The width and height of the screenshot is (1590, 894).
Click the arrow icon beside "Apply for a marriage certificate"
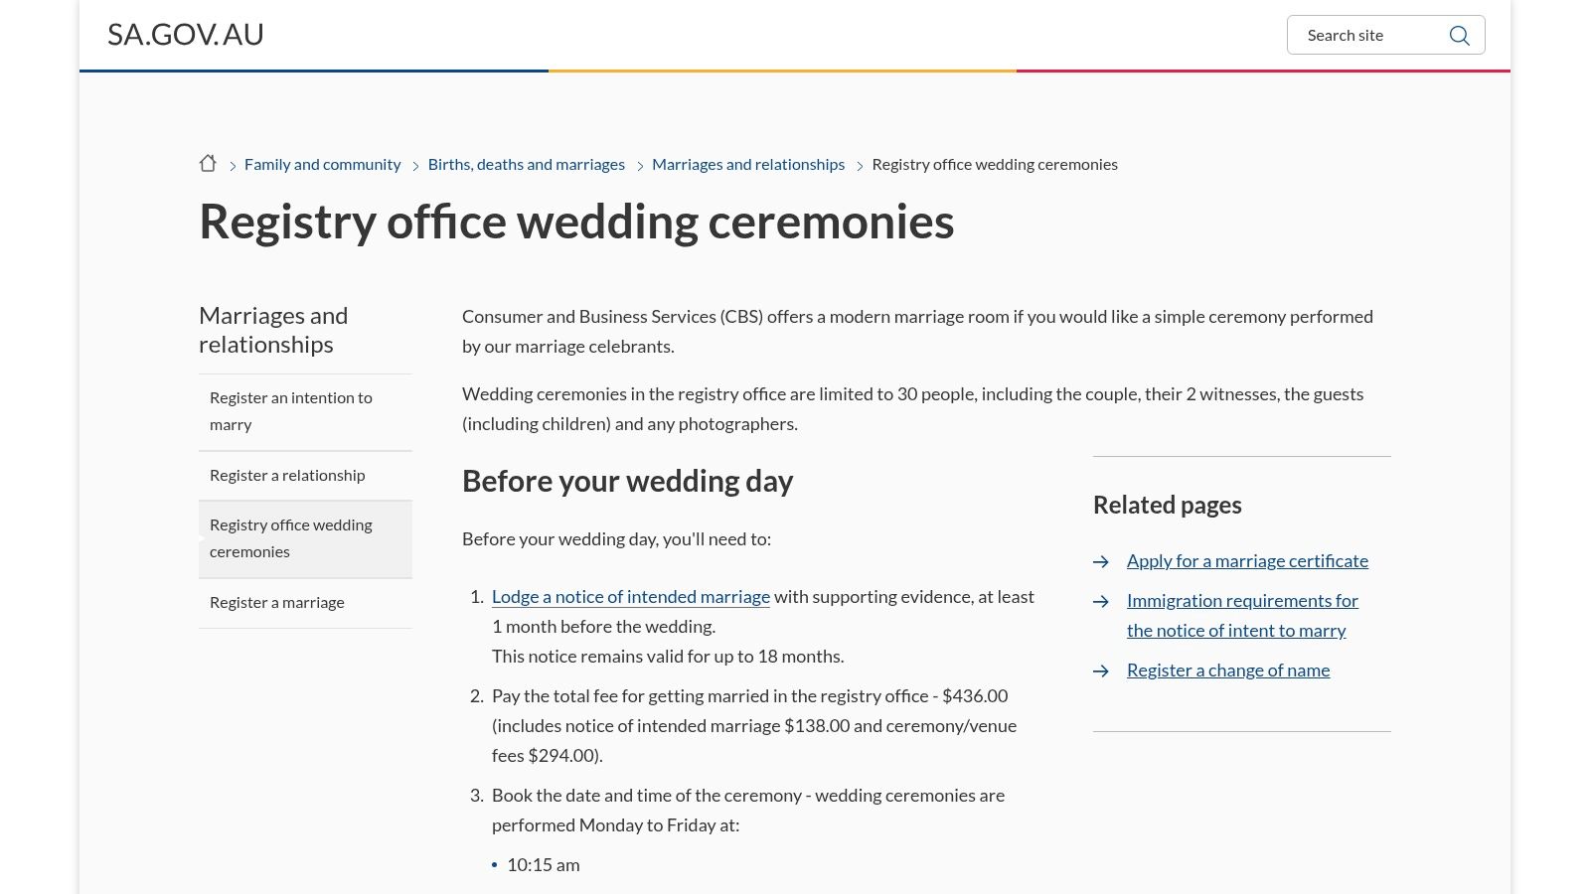click(x=1100, y=562)
